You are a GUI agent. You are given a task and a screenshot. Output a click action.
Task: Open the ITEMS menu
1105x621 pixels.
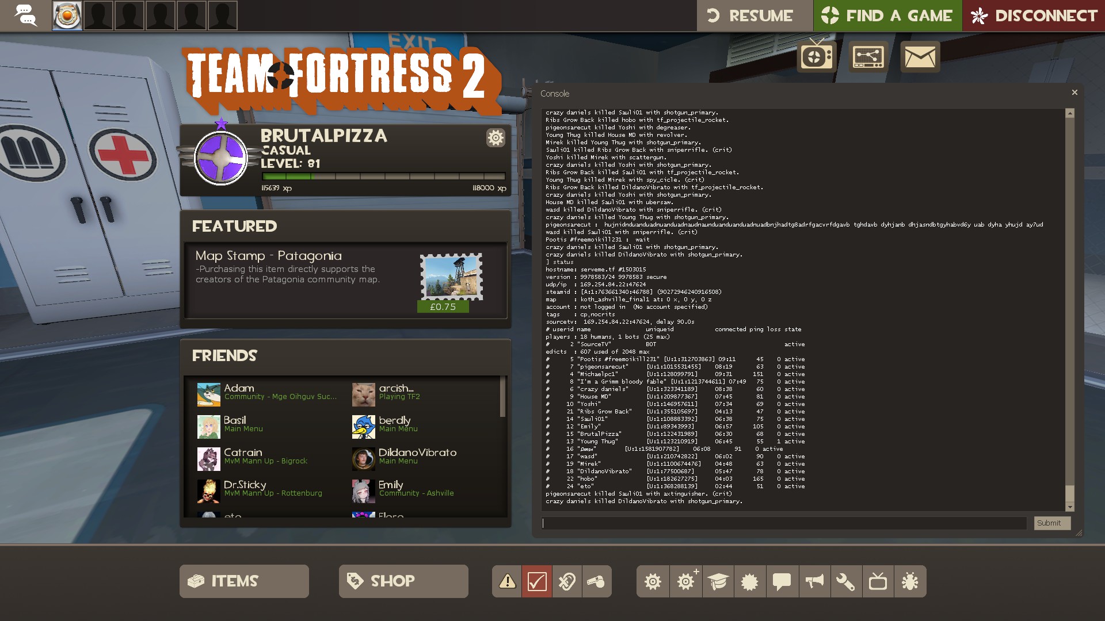(x=244, y=581)
